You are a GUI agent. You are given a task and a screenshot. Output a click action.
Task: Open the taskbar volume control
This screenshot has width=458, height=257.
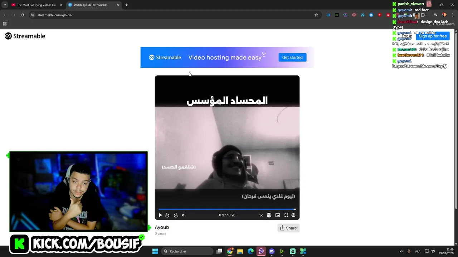point(433,251)
